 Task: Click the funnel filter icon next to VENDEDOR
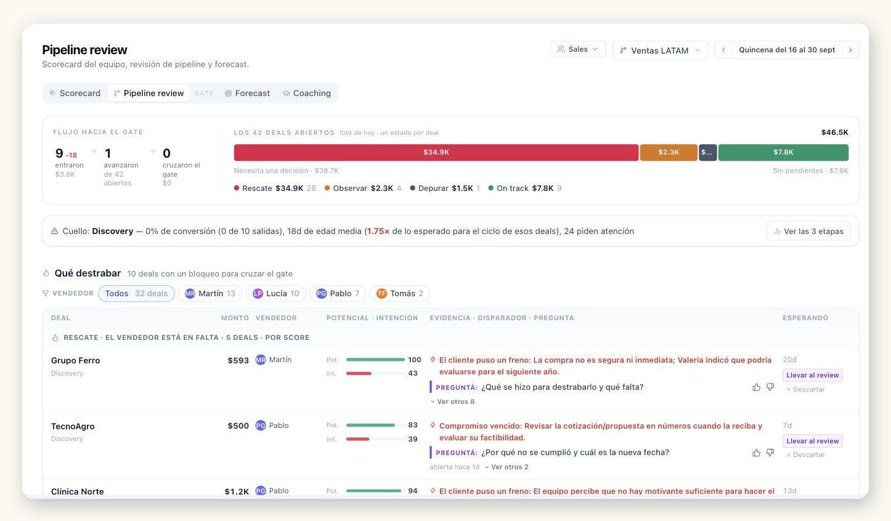pyautogui.click(x=46, y=294)
